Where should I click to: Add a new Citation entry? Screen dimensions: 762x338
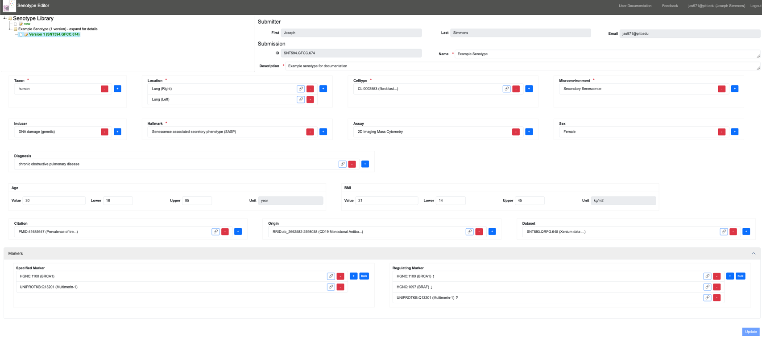[238, 231]
